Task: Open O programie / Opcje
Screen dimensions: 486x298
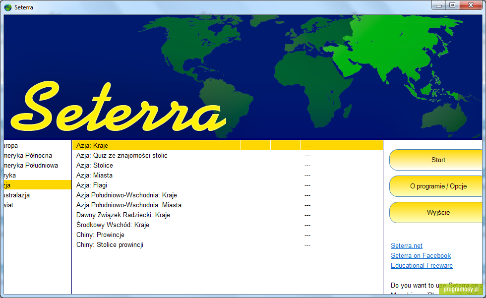Action: point(436,186)
